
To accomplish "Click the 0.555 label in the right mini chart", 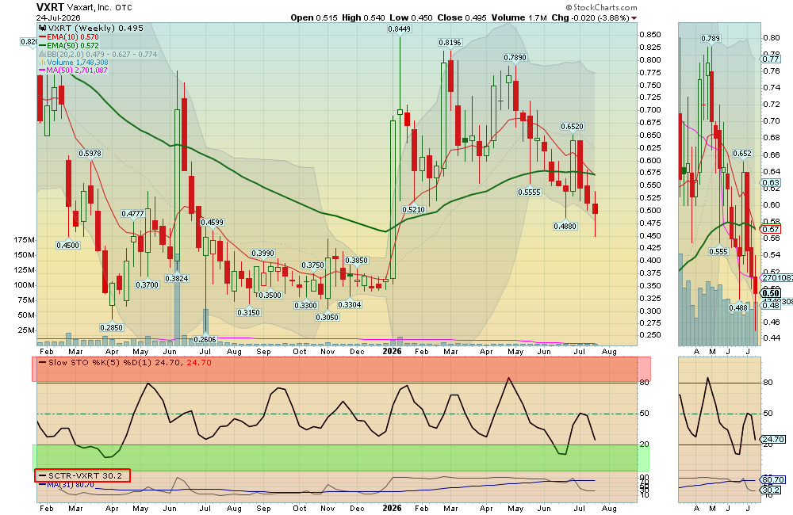I will pyautogui.click(x=718, y=251).
